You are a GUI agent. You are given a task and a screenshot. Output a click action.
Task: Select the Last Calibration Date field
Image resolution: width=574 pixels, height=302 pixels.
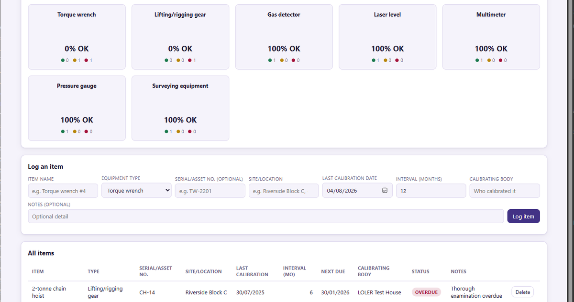pyautogui.click(x=357, y=191)
